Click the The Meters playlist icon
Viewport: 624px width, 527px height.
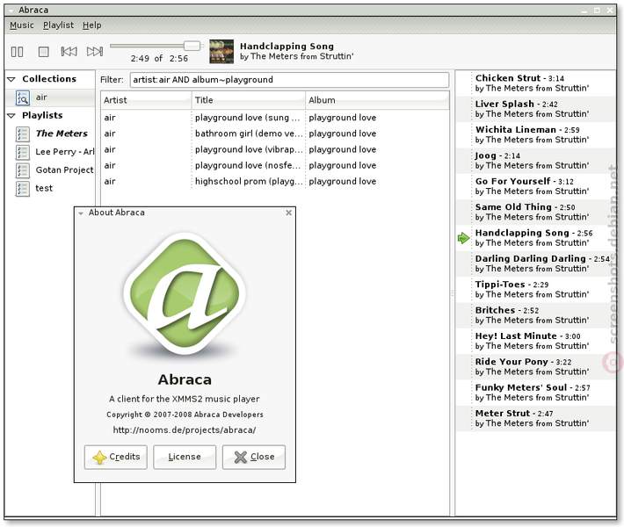[23, 134]
